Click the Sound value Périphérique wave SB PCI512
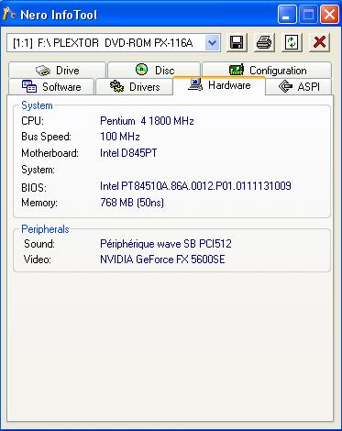 tap(166, 244)
